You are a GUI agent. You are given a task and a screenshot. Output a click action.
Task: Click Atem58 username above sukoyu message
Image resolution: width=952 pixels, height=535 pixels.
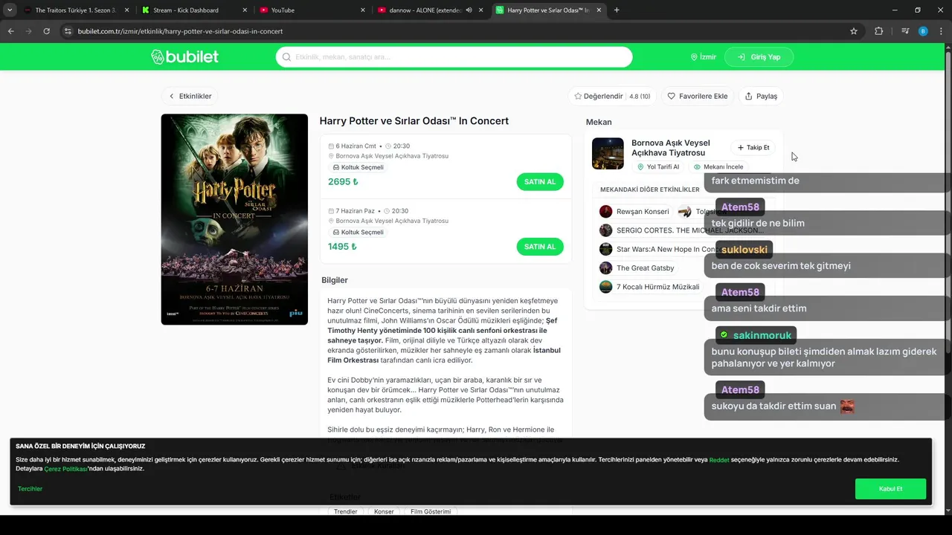740,390
